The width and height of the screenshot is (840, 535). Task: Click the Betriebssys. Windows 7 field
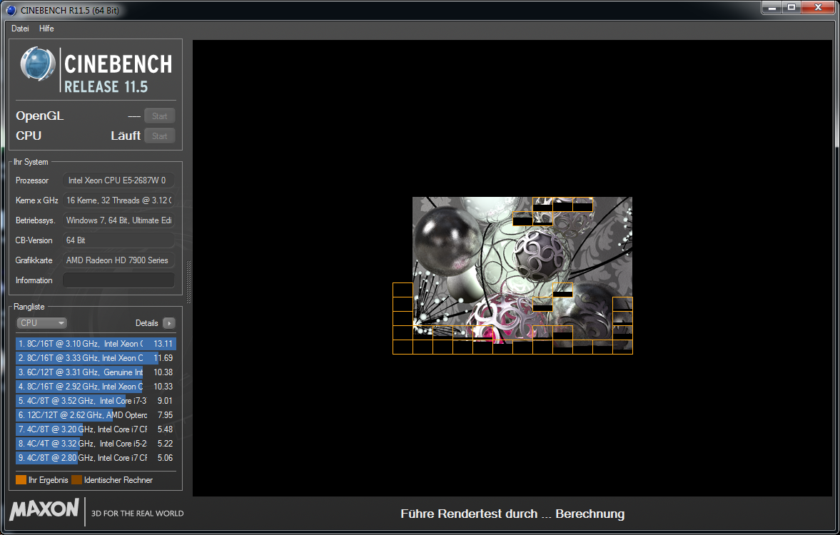pyautogui.click(x=118, y=220)
